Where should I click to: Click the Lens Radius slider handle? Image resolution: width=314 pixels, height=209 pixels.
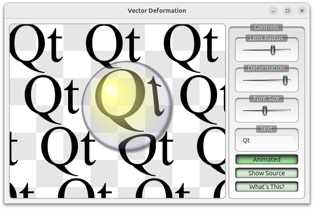(x=273, y=50)
